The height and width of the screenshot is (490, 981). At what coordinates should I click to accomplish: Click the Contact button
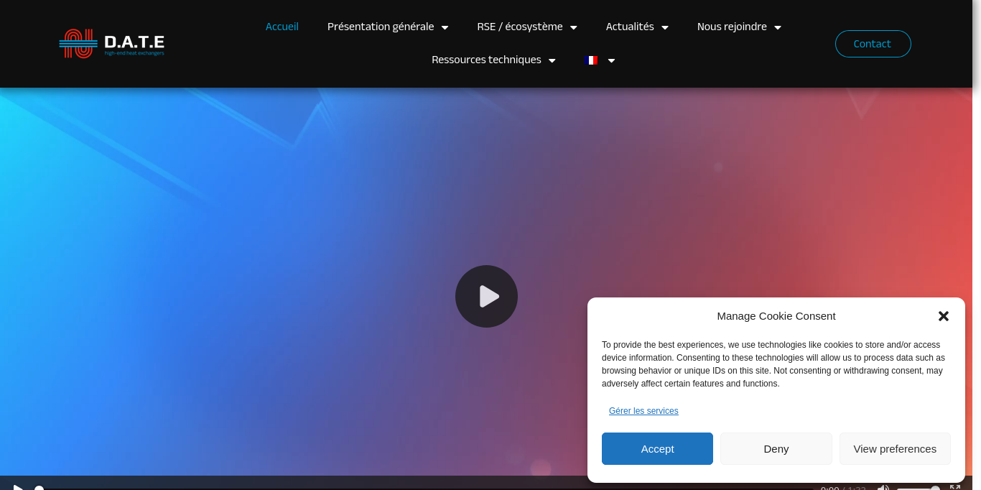point(873,44)
